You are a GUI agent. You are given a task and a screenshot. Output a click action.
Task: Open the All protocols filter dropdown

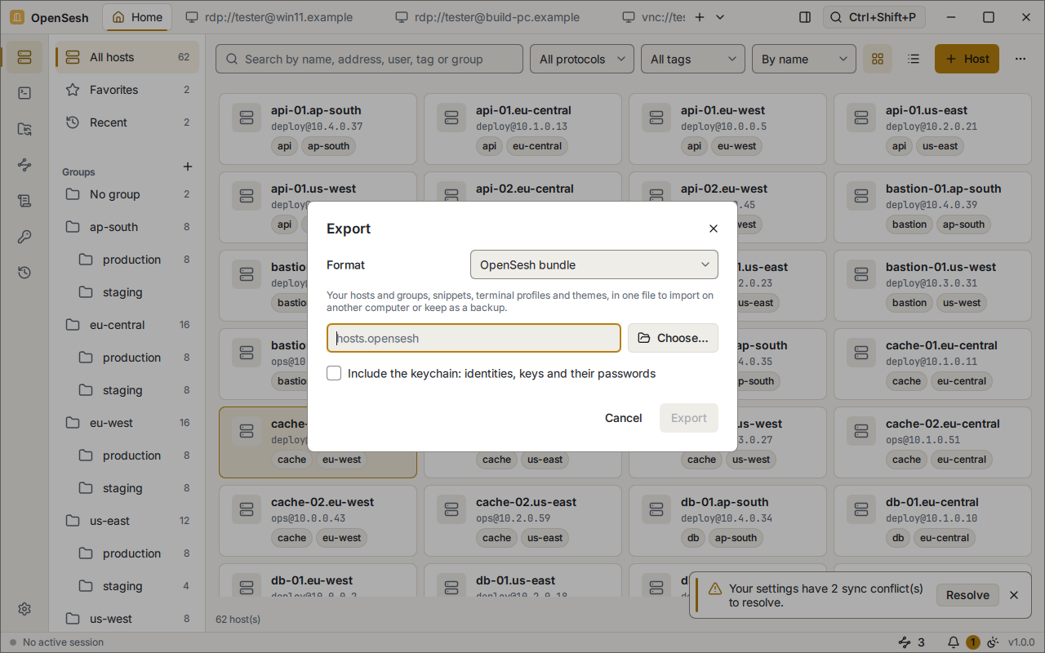(x=582, y=59)
